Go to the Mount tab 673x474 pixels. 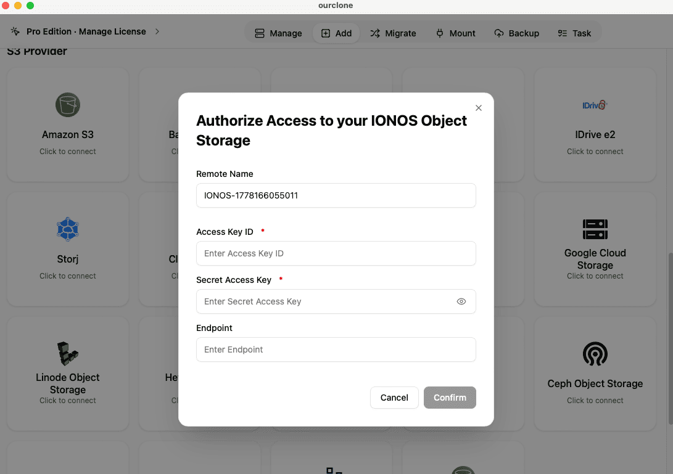[x=455, y=33]
